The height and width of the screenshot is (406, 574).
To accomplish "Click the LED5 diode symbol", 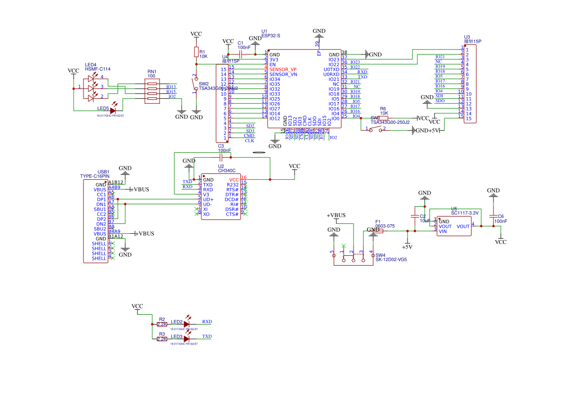I will (x=113, y=110).
